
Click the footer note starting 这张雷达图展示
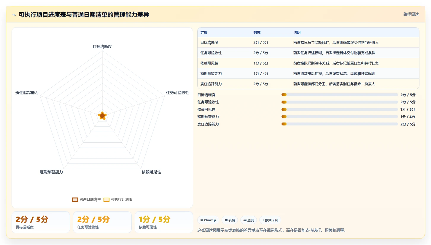(272, 230)
